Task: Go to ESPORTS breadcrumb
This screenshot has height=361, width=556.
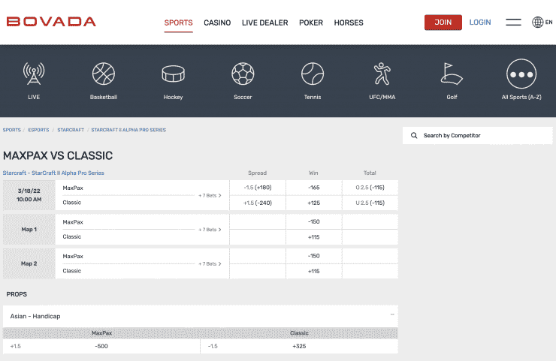Action: (x=38, y=130)
